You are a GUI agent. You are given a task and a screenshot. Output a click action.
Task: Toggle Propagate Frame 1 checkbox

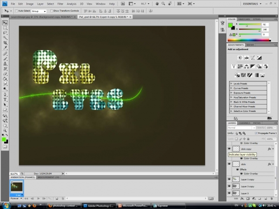[x=256, y=133]
